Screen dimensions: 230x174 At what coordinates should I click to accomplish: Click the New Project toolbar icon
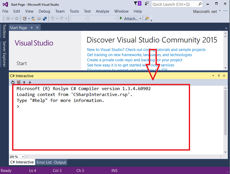(25, 19)
